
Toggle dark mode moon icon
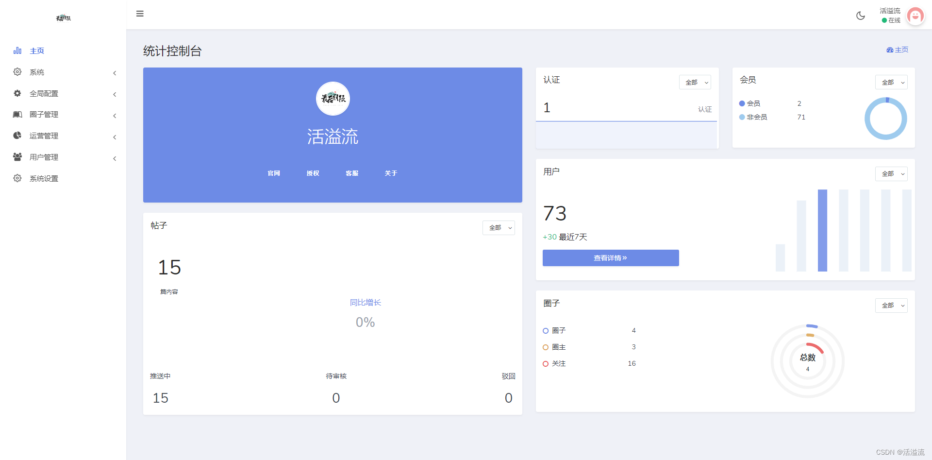861,16
